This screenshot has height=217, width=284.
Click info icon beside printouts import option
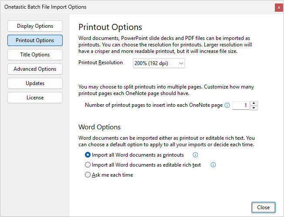[x=195, y=155]
